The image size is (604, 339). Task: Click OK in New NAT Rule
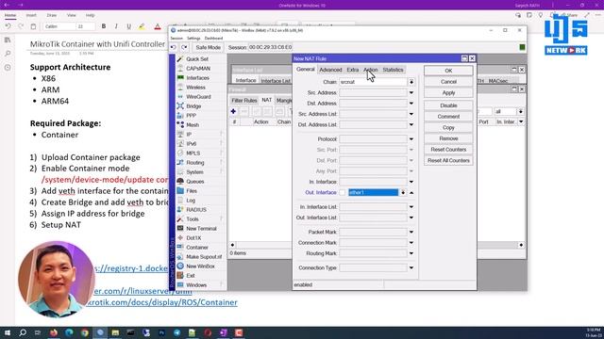tap(448, 71)
